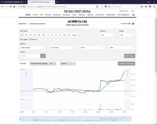Open a new tab with plus icon
Screen dimensions: 157x125
click(57, 2)
